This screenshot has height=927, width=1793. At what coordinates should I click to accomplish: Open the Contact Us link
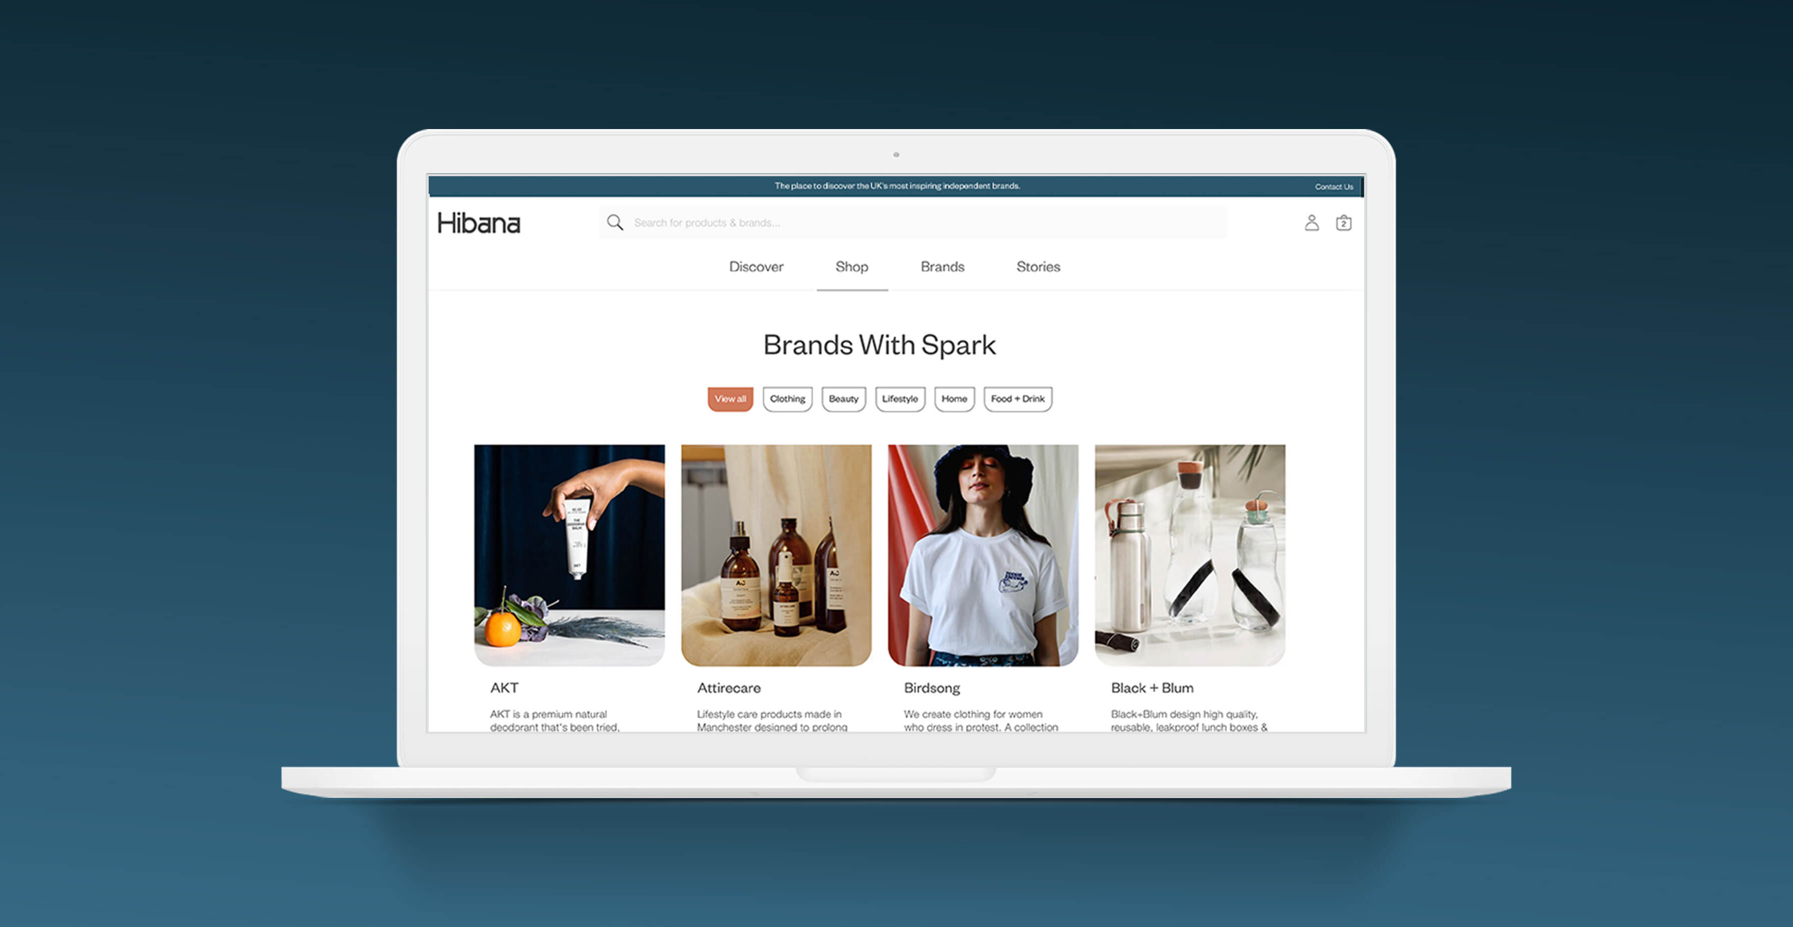click(x=1333, y=187)
